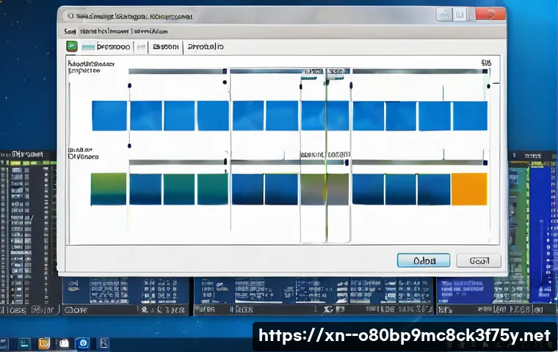Click the green icon in the dialog toolbar
558x352 pixels.
click(71, 46)
